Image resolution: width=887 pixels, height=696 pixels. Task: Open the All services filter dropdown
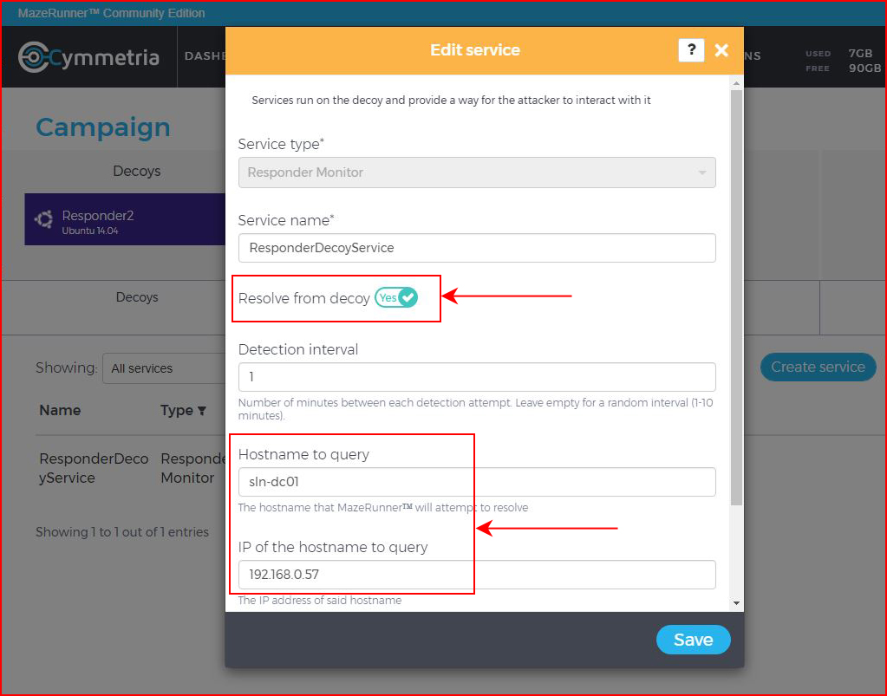tap(164, 368)
